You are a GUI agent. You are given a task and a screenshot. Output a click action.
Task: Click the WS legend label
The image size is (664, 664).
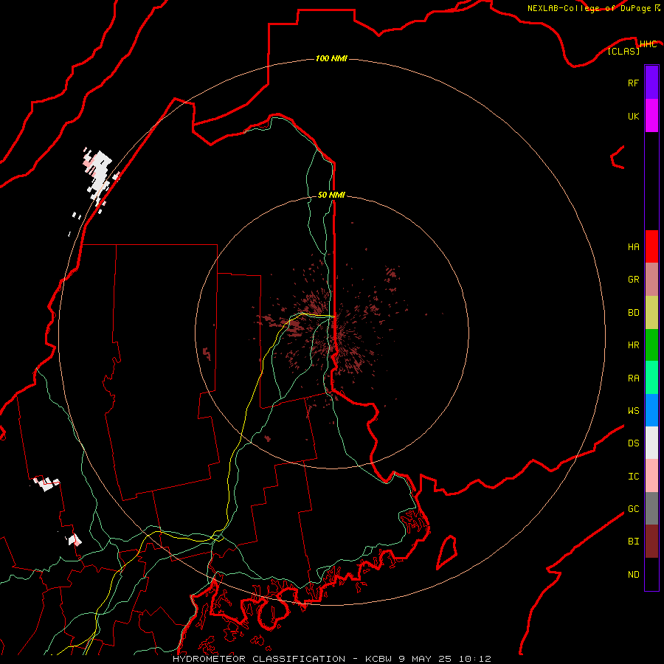(x=633, y=410)
